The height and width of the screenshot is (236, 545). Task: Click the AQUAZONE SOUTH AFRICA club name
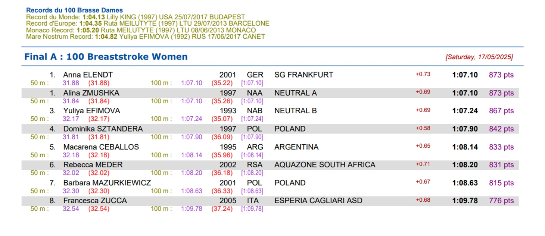(x=325, y=165)
